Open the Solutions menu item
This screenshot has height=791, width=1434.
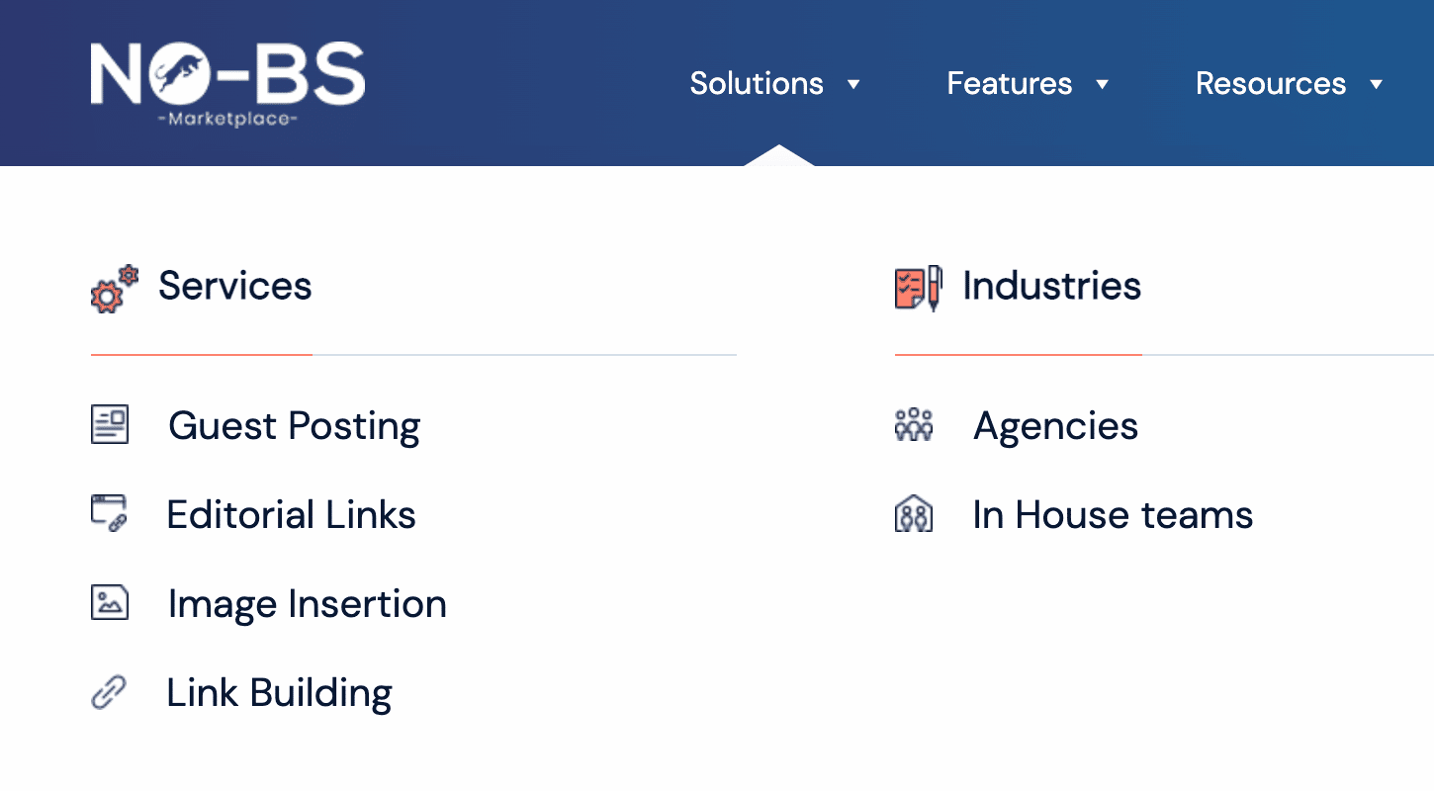tap(757, 84)
